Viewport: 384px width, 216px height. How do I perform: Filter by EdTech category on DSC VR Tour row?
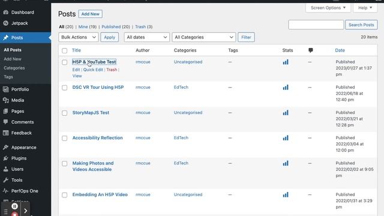(181, 87)
